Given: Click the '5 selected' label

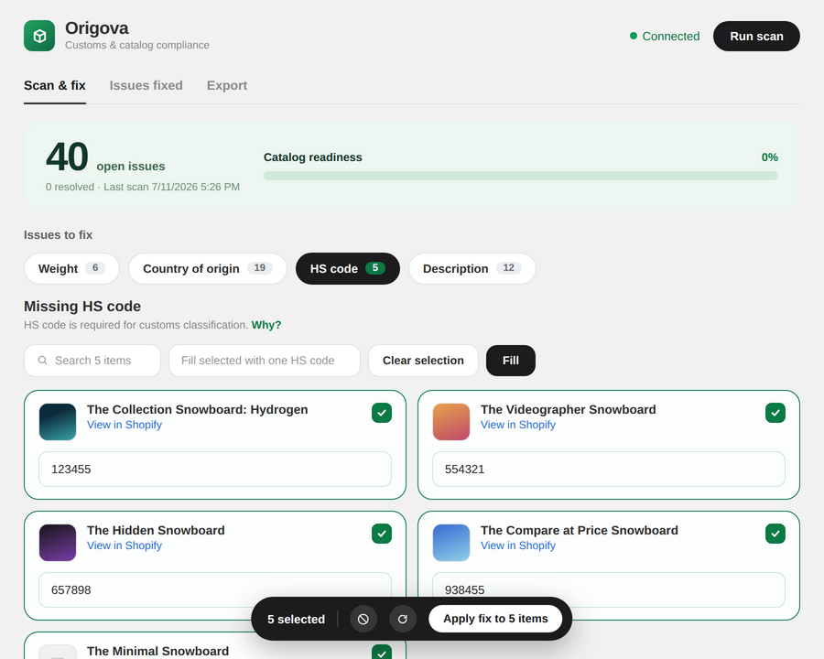Looking at the screenshot, I should coord(296,619).
